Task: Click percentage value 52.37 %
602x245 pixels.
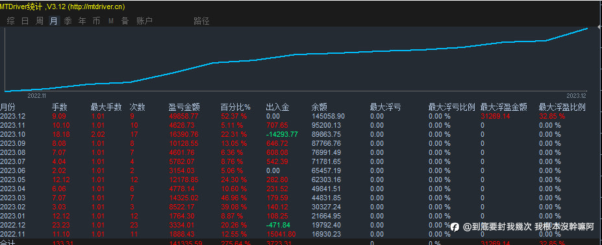Action: [234, 116]
